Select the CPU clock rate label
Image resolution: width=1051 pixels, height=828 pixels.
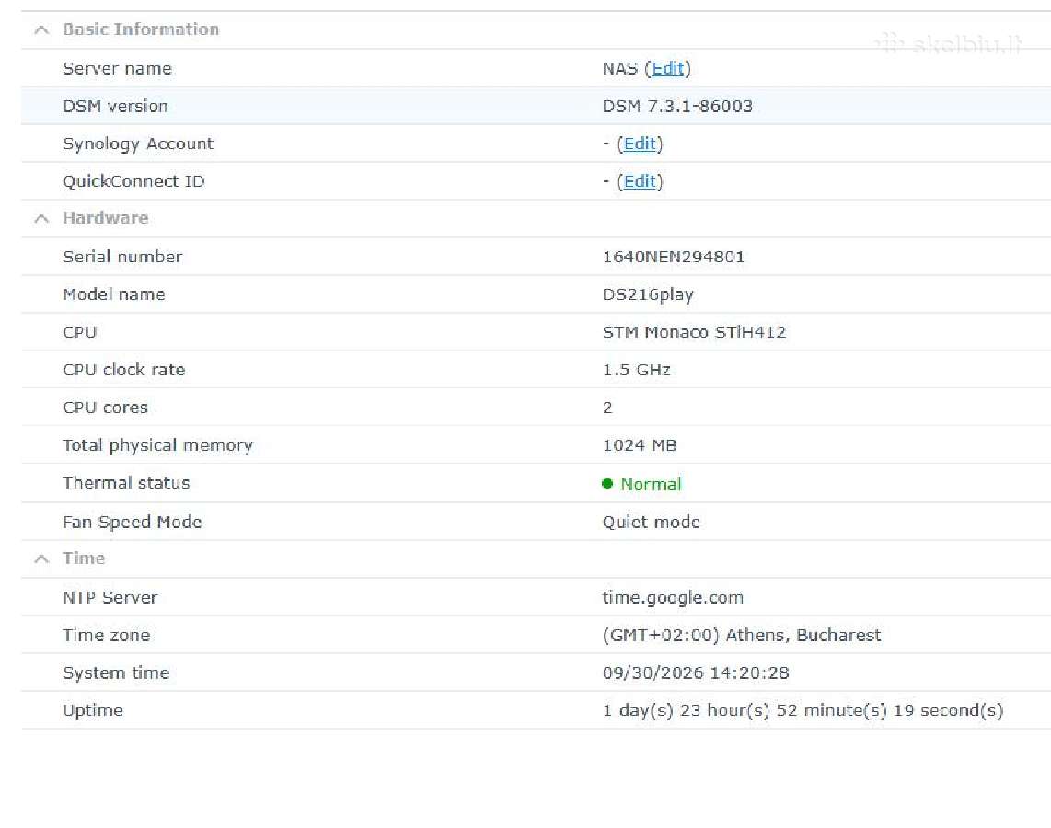coord(123,370)
